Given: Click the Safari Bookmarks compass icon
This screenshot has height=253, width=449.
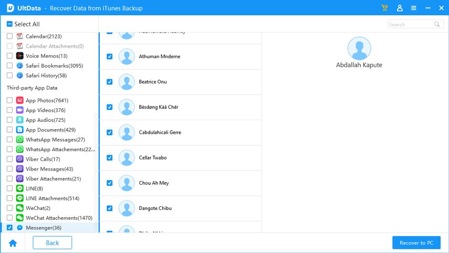Looking at the screenshot, I should click(x=20, y=66).
